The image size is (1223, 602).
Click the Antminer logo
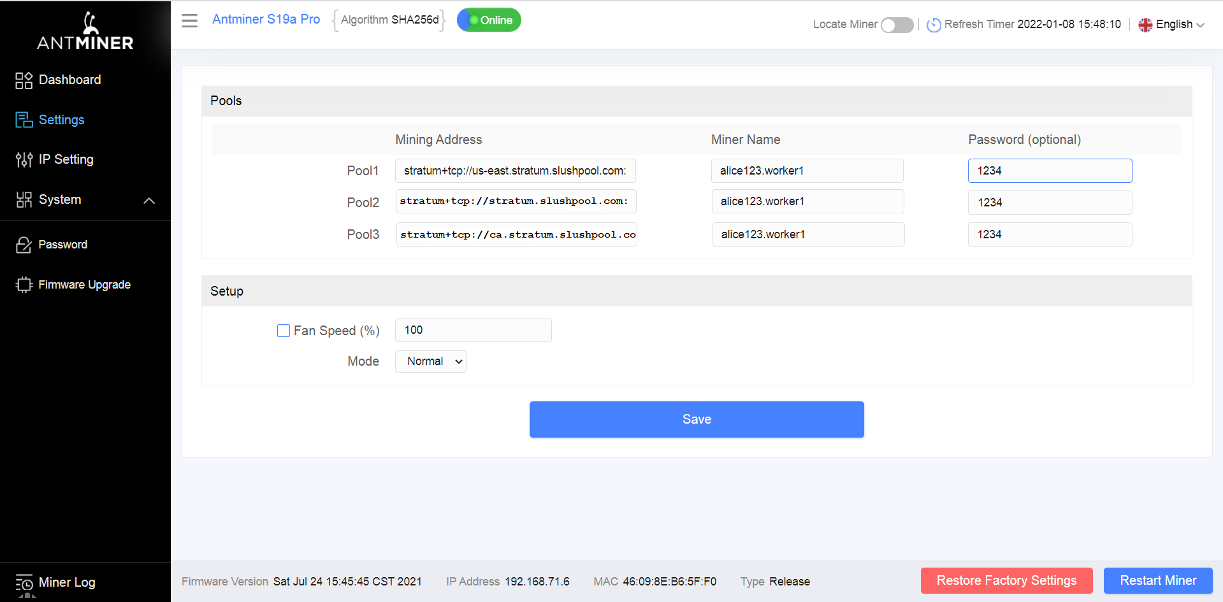pos(85,32)
